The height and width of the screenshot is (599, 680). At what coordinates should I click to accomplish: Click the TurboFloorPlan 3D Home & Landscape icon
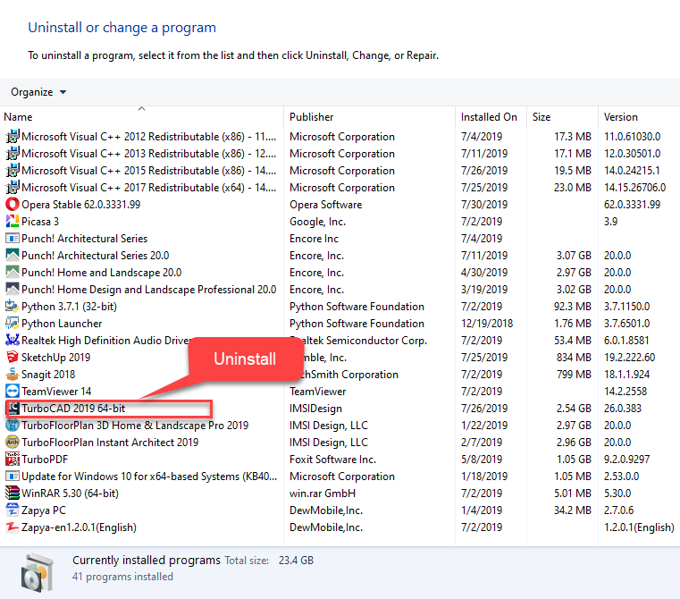(x=13, y=425)
